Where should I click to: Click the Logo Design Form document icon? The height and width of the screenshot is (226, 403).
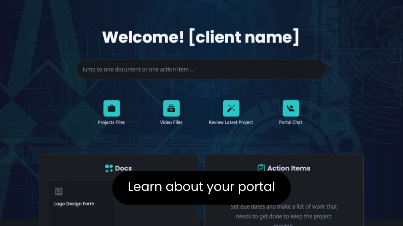point(59,191)
